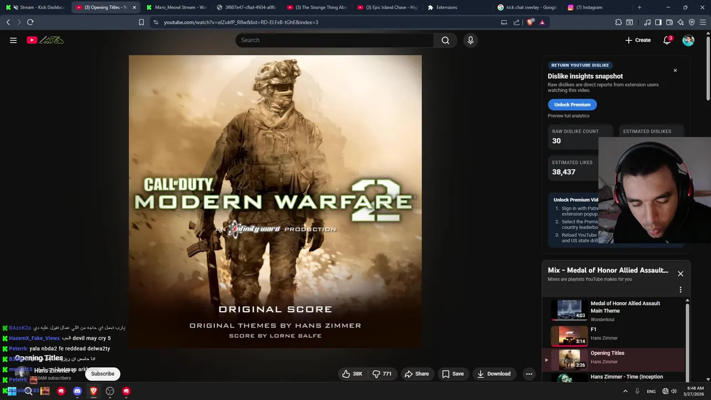Play Medal of Honor Allied Assault Main Theme
This screenshot has width=711, height=400.
[x=614, y=311]
